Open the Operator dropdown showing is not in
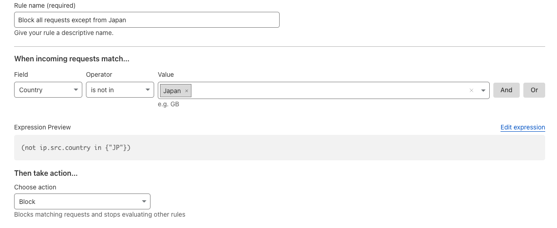Screen dimensions: 557x228 point(120,90)
